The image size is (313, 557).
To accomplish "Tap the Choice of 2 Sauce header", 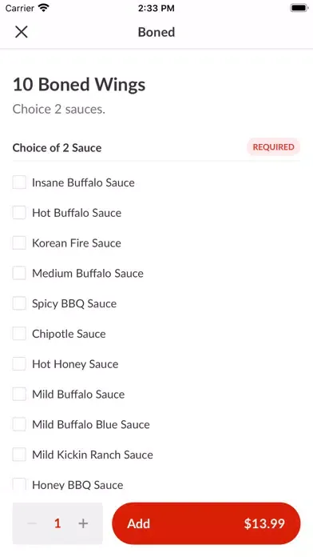I will click(57, 147).
